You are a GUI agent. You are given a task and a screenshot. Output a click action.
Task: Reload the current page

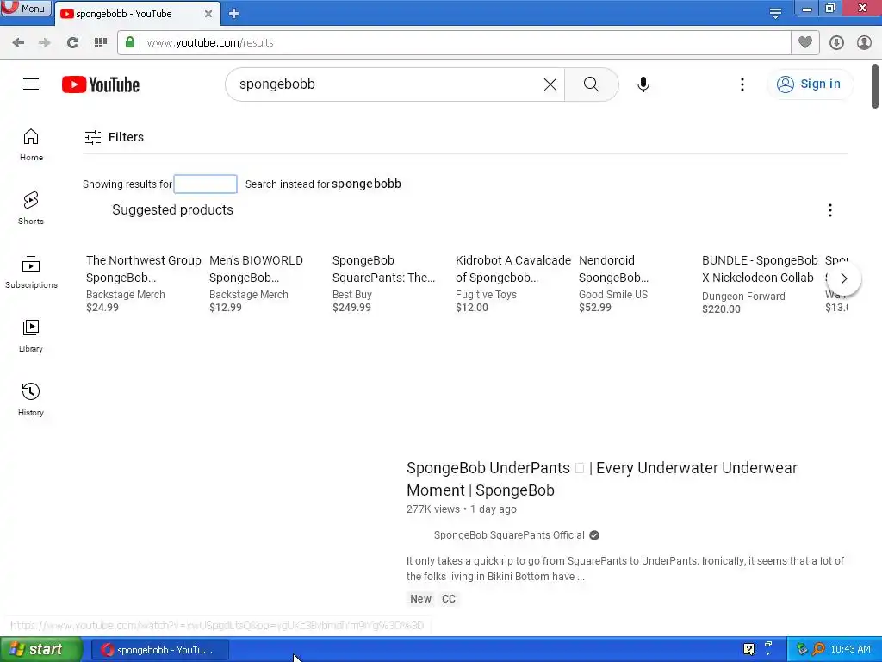(72, 43)
